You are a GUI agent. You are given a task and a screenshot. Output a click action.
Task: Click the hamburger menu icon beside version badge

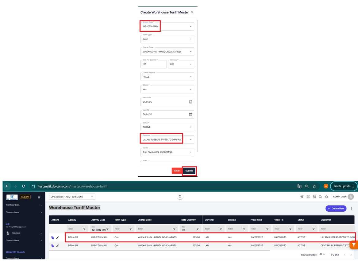pyautogui.click(x=39, y=198)
